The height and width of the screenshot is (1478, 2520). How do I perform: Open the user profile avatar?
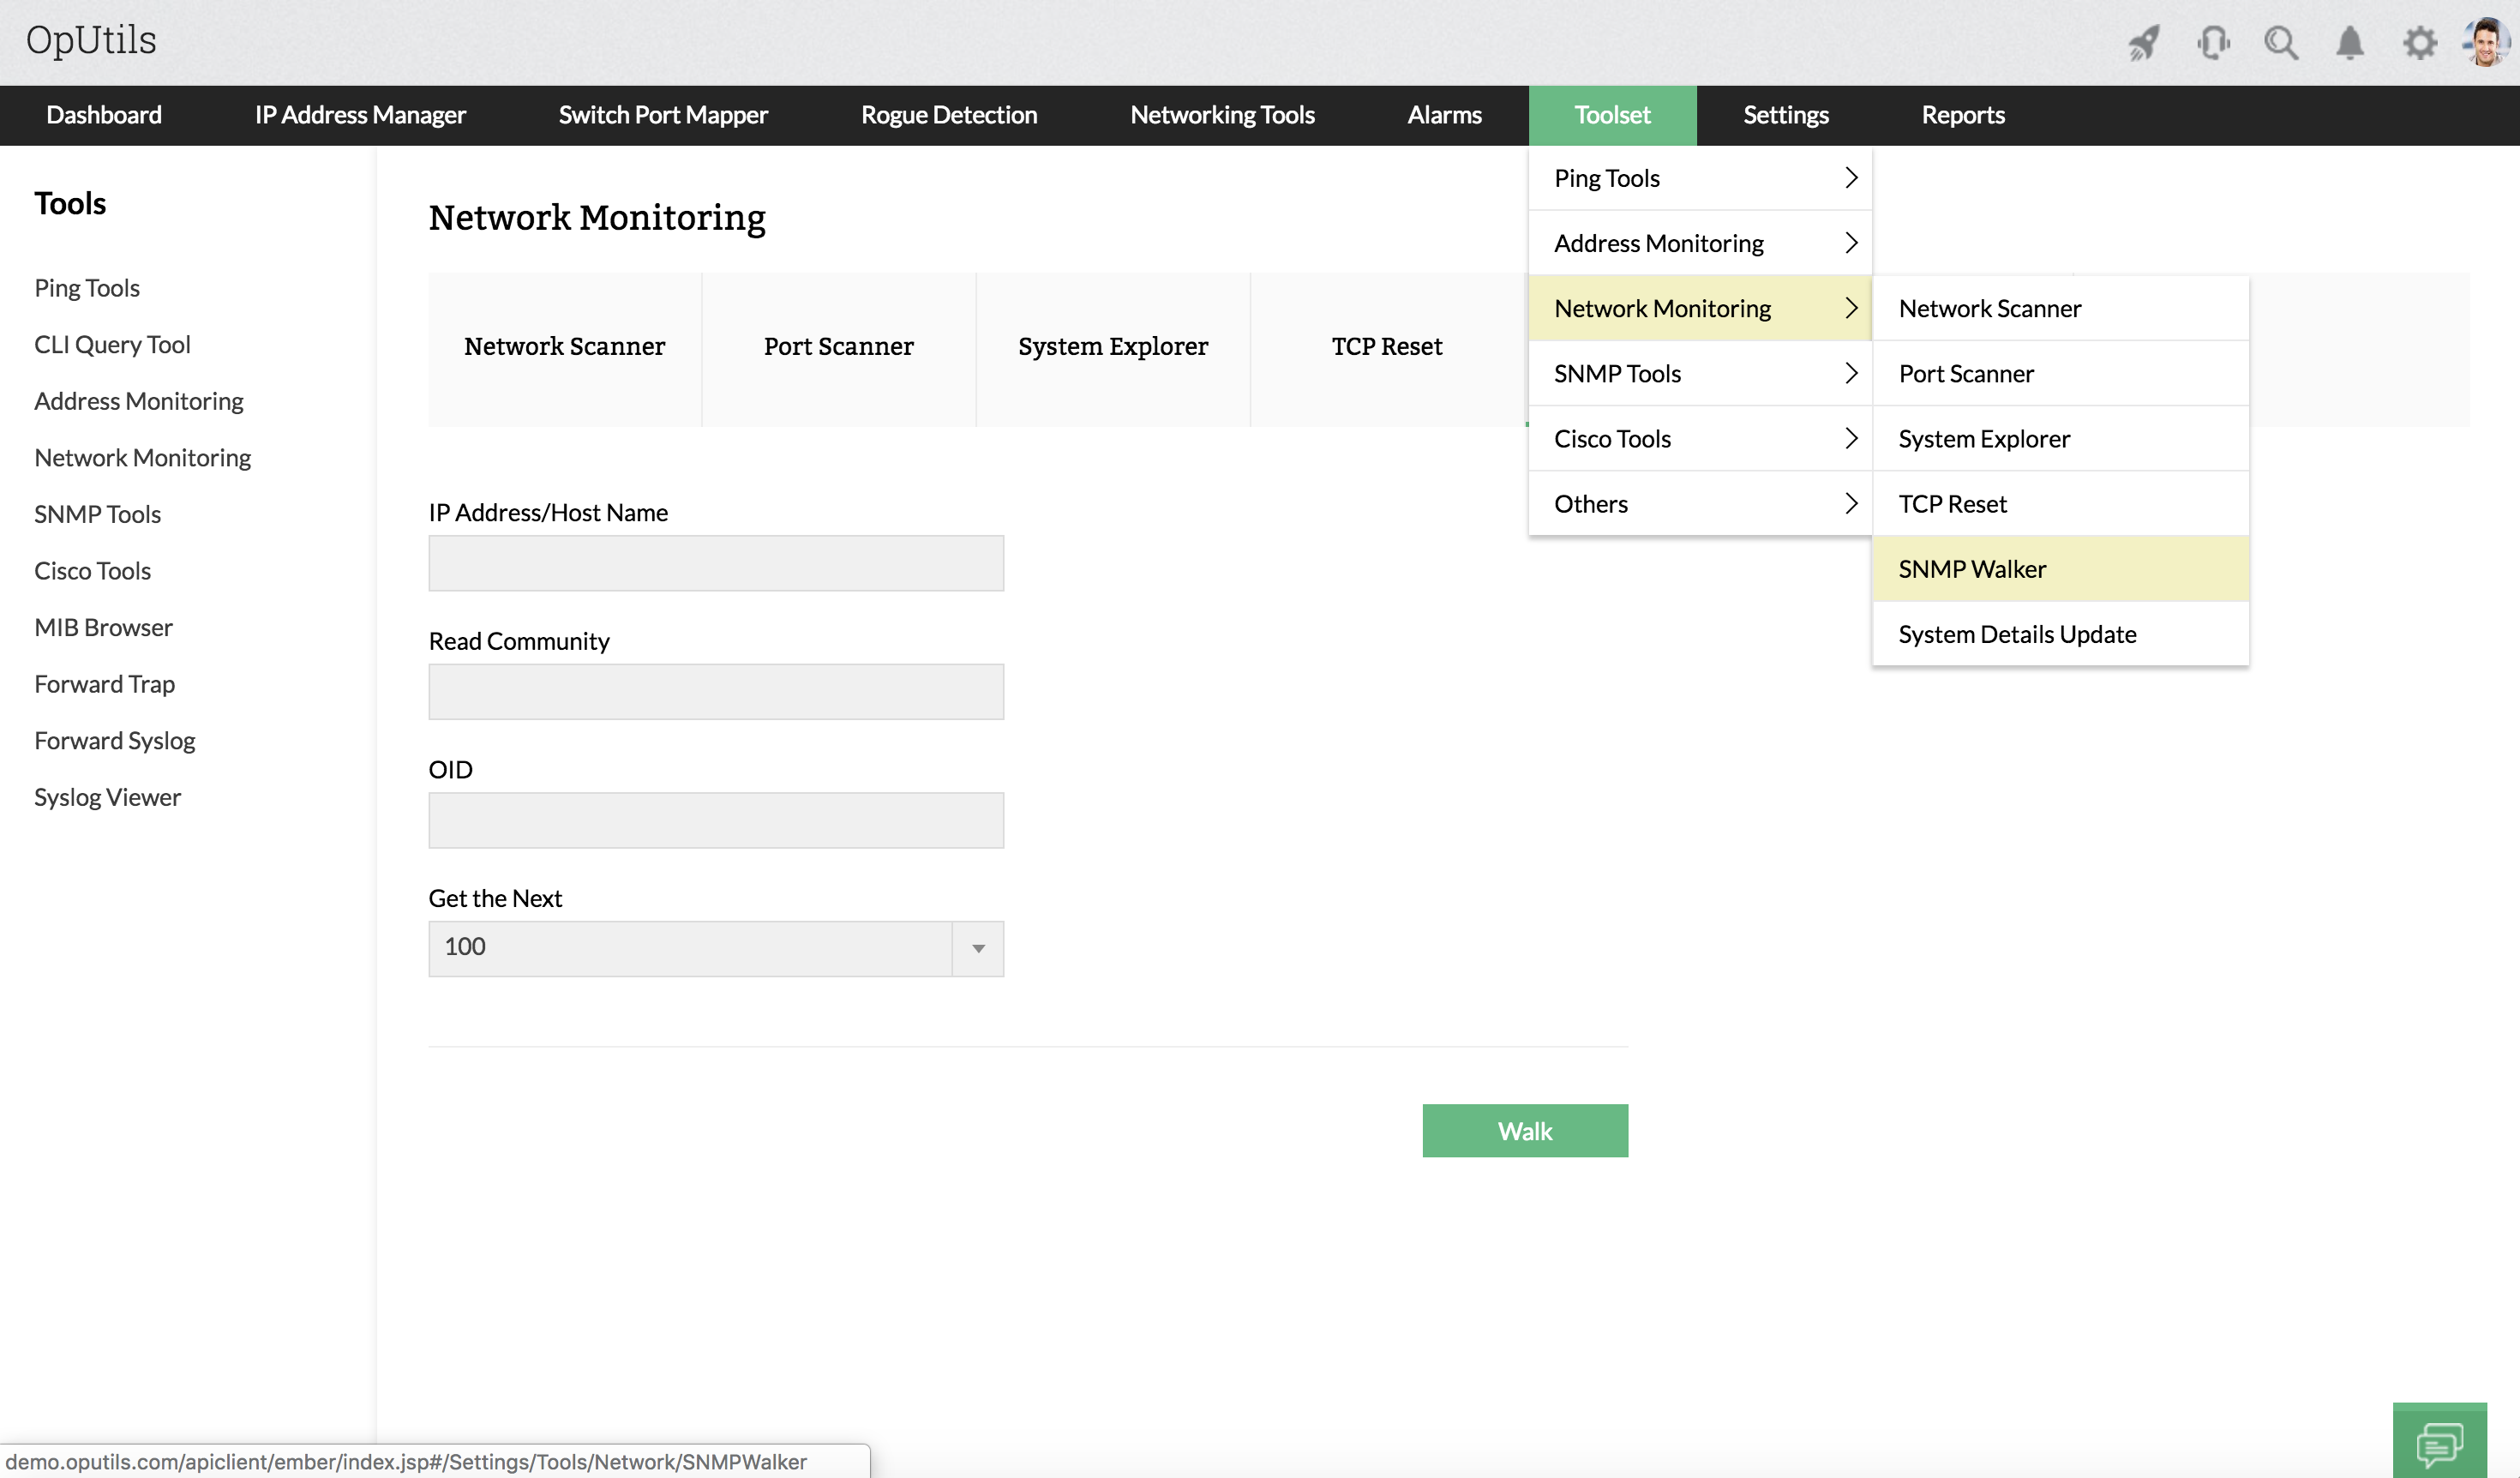(x=2486, y=43)
